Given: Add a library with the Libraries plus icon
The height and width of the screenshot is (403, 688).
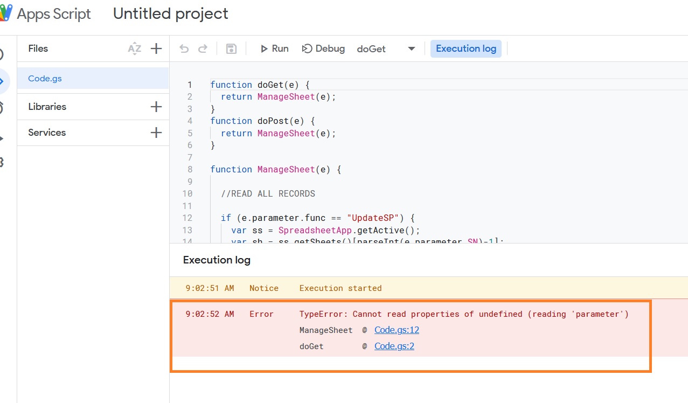Looking at the screenshot, I should click(156, 107).
